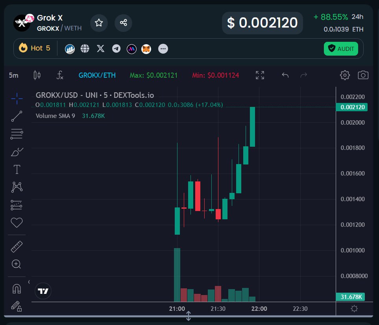Open the CoinMarketCap chart logo link
379x325 pixels.
(70, 49)
